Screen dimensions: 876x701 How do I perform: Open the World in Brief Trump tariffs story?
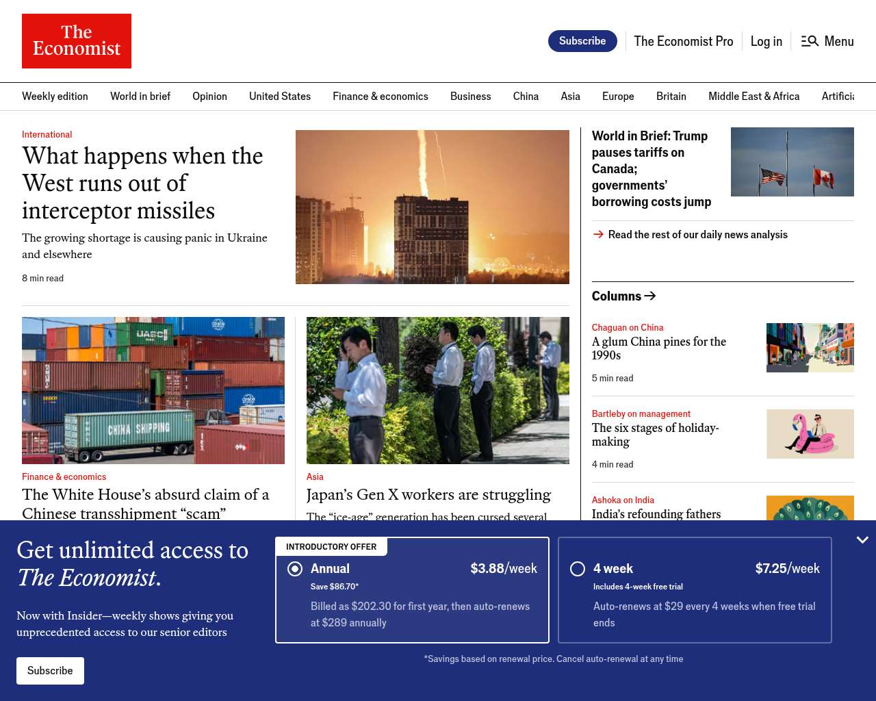click(652, 168)
